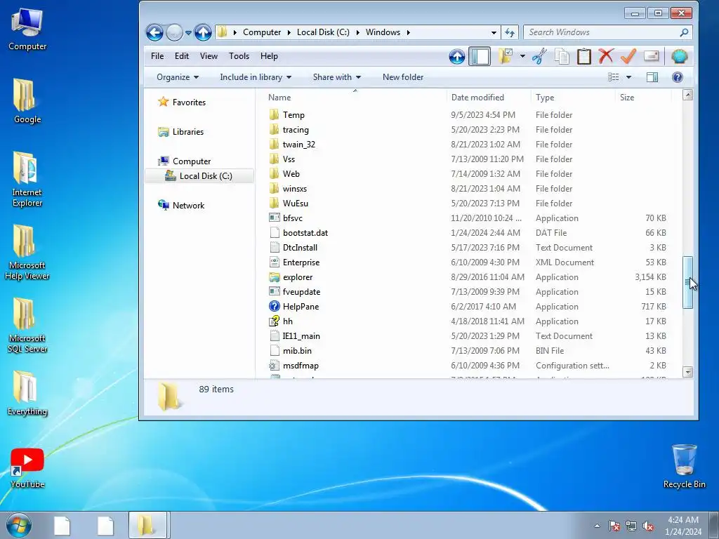The image size is (719, 539).
Task: Click the greyed Forward navigation button
Action: pyautogui.click(x=174, y=32)
